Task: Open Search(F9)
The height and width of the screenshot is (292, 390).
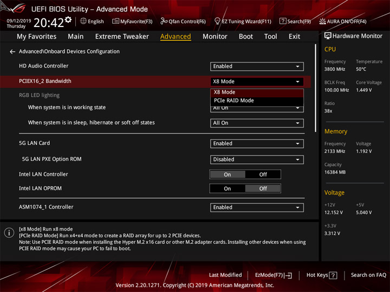Action: point(295,21)
